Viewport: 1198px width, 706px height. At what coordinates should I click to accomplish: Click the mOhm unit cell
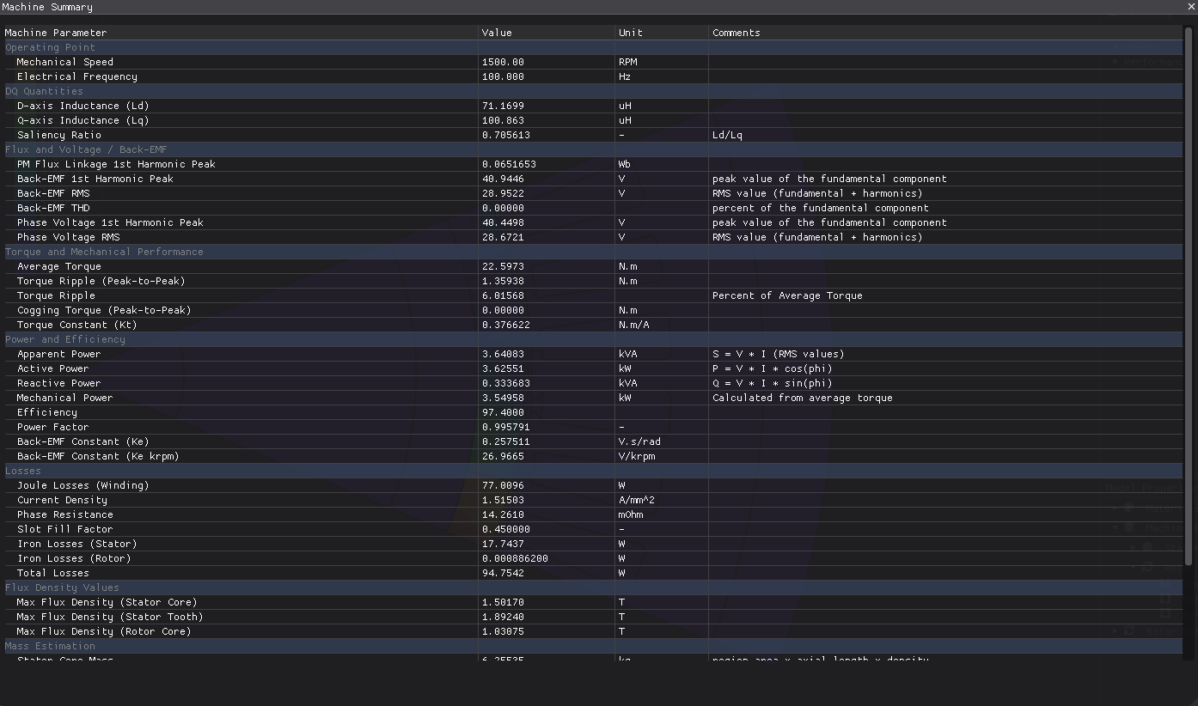(x=631, y=514)
